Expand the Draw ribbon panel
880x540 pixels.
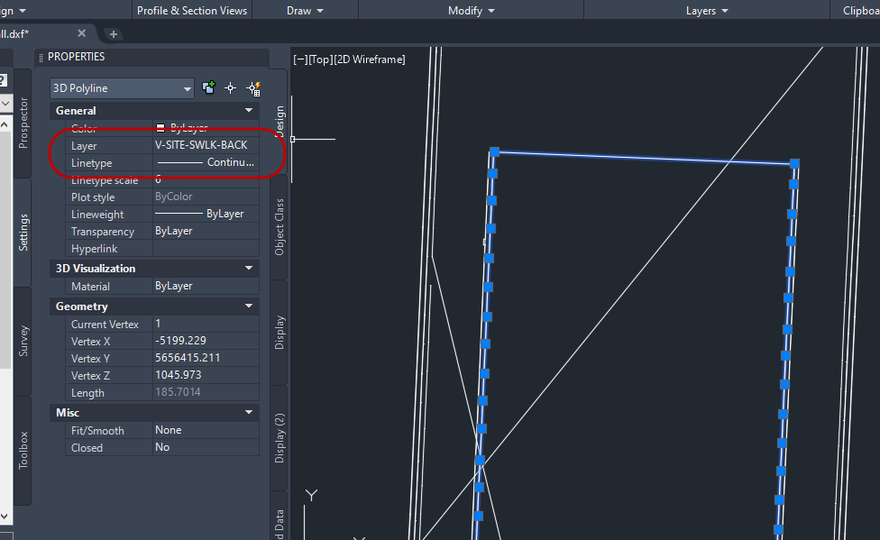click(x=306, y=11)
